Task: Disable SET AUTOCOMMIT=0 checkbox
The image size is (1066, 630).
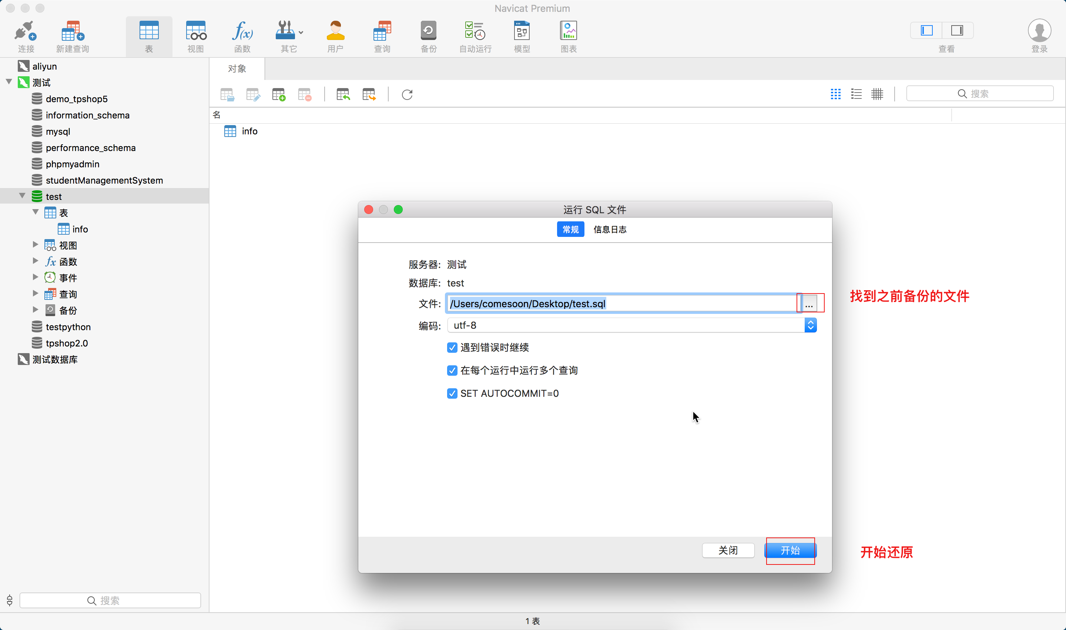Action: [x=452, y=393]
